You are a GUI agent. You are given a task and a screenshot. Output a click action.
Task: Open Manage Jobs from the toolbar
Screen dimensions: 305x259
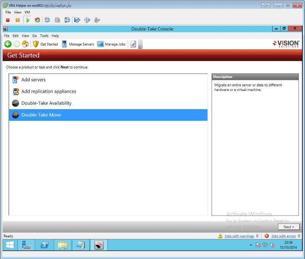111,44
